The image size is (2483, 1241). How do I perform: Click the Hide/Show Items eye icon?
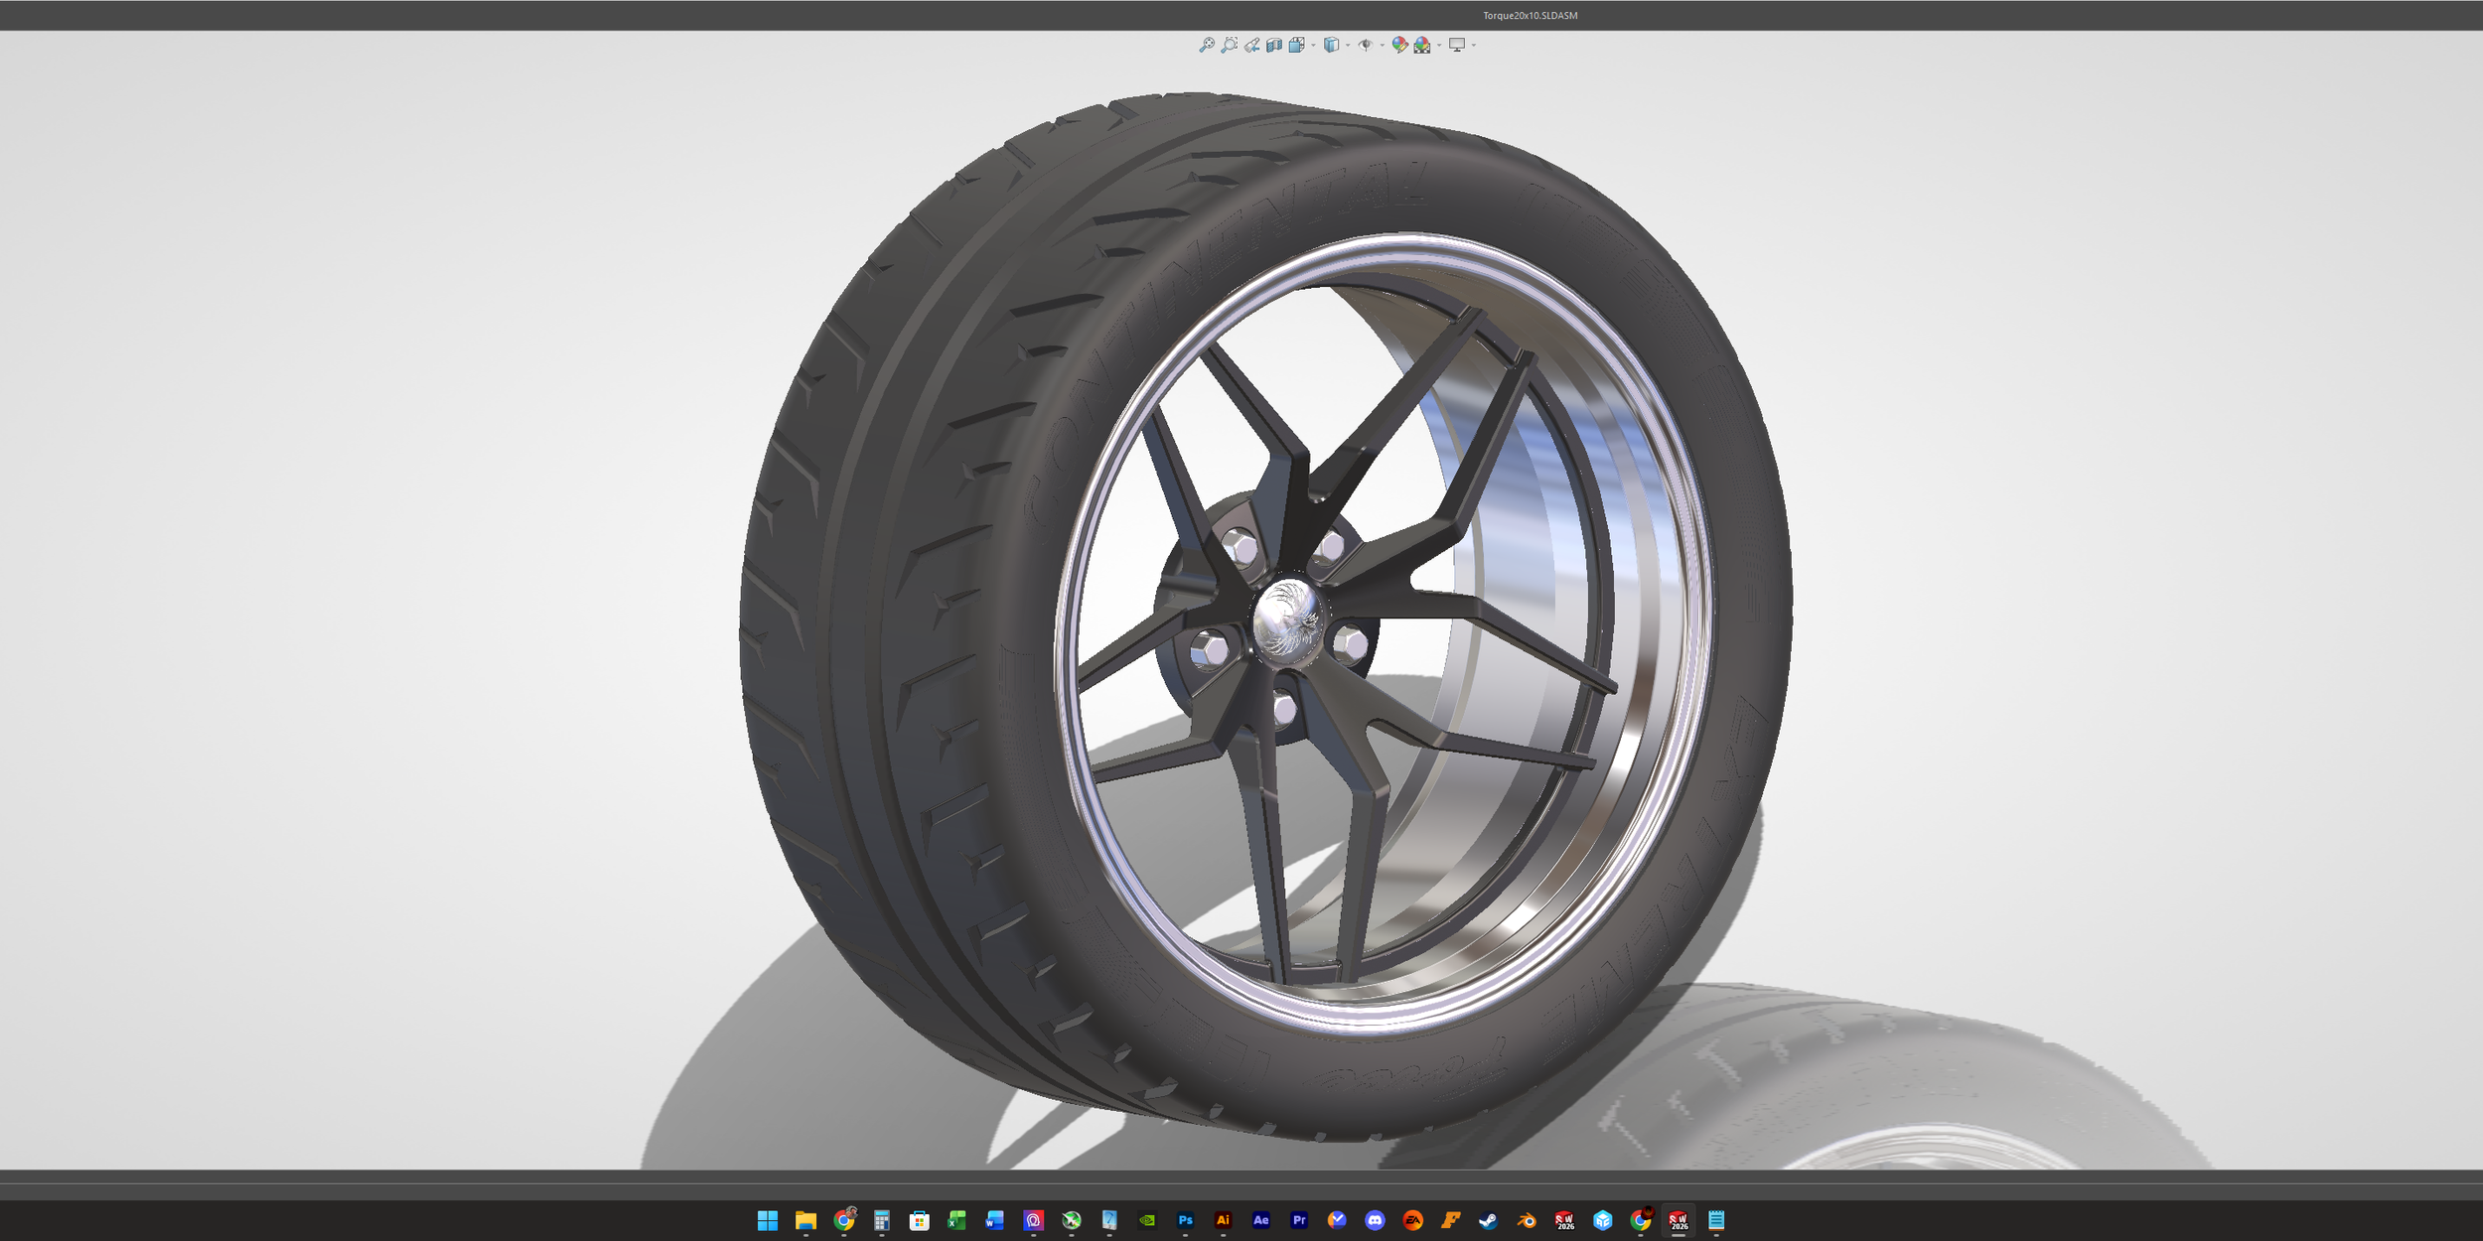tap(1366, 45)
